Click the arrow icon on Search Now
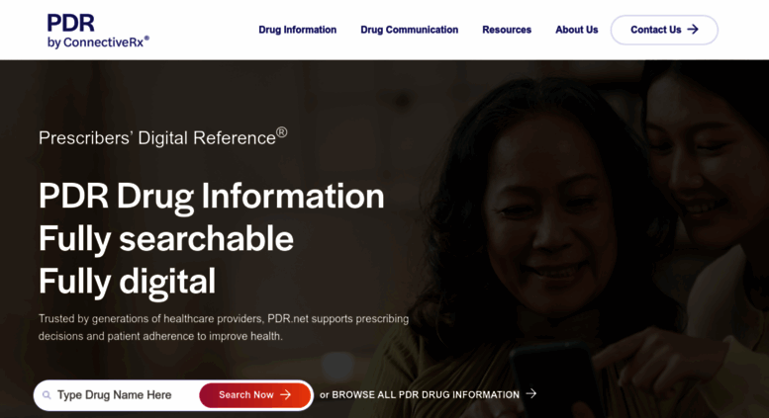 click(285, 394)
